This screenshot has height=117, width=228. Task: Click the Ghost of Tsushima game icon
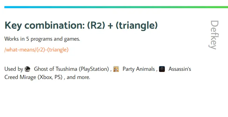click(x=27, y=69)
